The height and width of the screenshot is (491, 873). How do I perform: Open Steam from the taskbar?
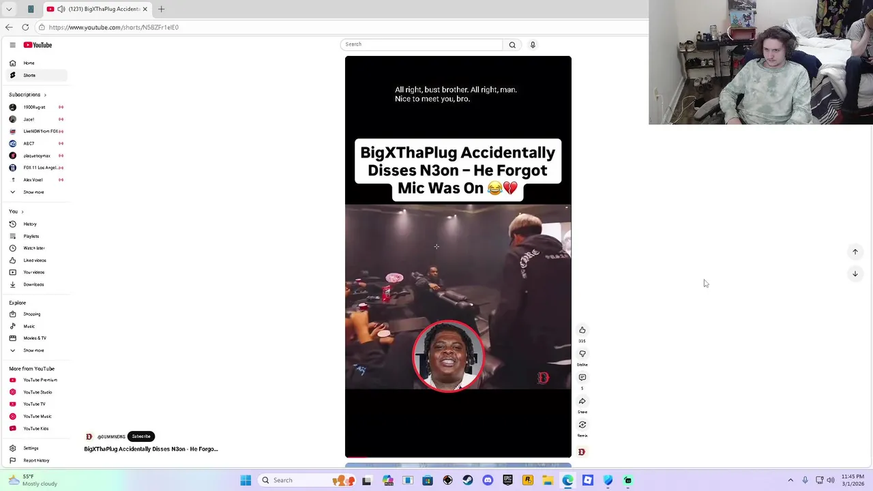click(x=468, y=480)
